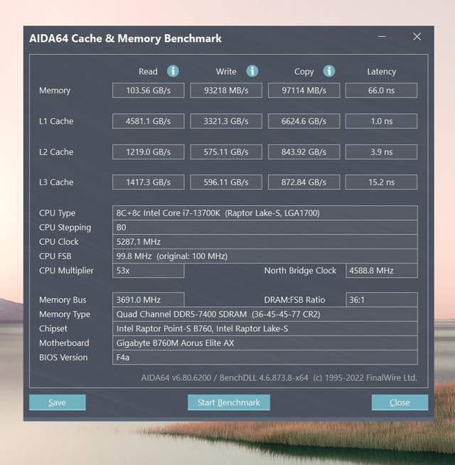Click North Bridge Clock value 4588.8 MHz
Viewport: 455px width, 465px height.
coord(382,271)
